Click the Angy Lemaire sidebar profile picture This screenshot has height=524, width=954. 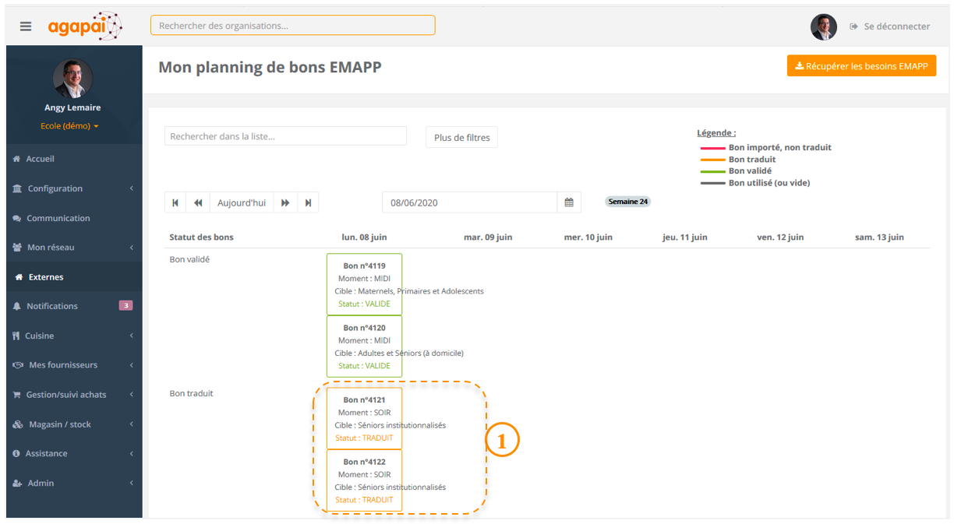point(72,78)
